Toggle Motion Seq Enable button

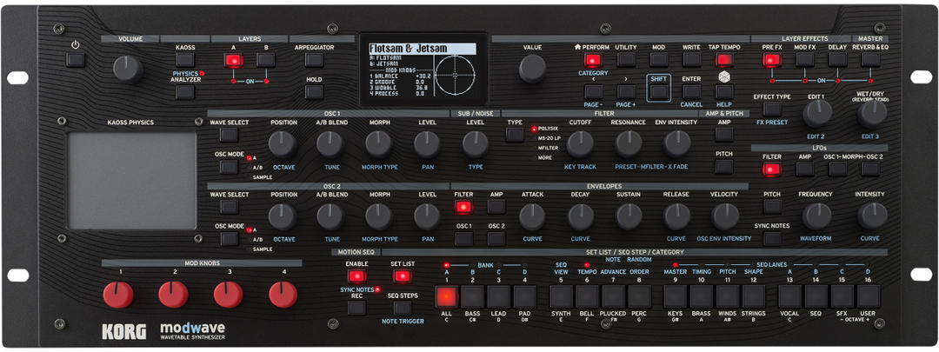point(356,276)
